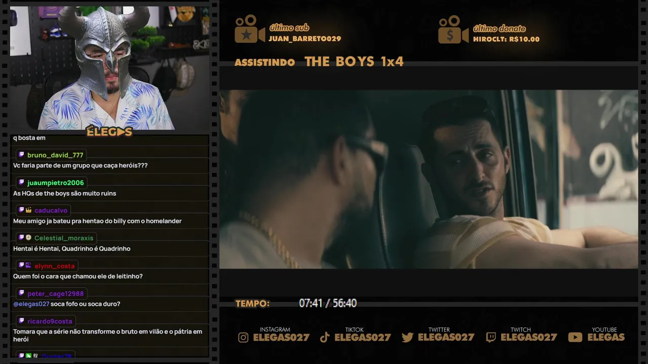648x364 pixels.
Task: Click the 07:41 / 56:40 time display
Action: pos(328,303)
